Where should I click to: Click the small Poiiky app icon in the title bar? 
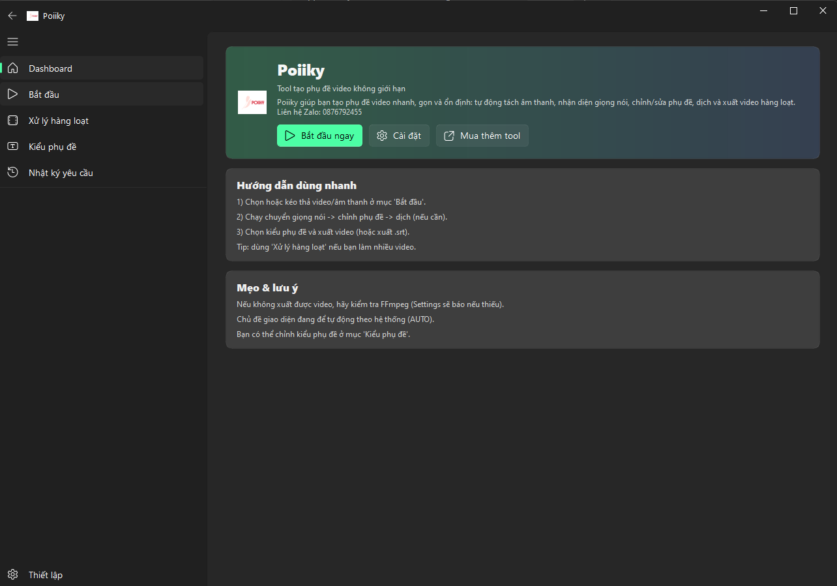pos(33,16)
